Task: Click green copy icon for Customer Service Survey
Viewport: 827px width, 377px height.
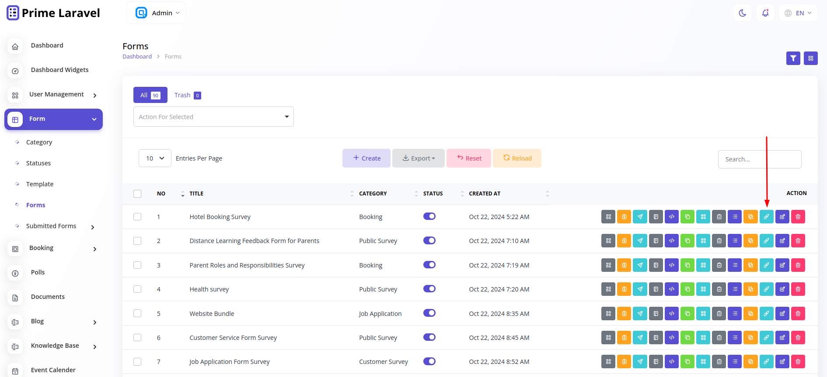Action: pyautogui.click(x=687, y=338)
